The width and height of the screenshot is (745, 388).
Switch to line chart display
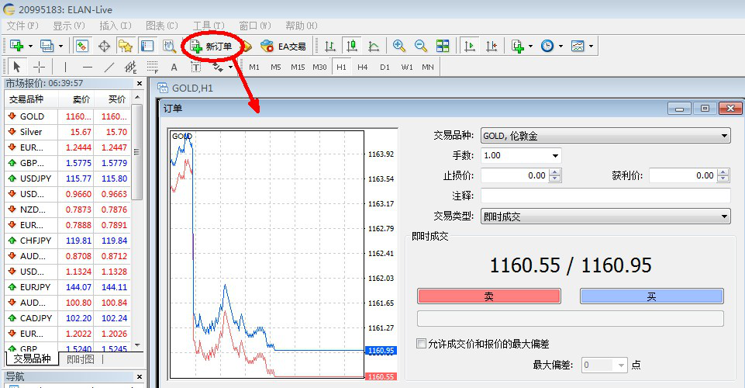[x=374, y=46]
